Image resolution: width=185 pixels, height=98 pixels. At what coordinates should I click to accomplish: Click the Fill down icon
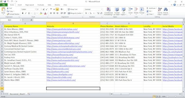[147, 11]
